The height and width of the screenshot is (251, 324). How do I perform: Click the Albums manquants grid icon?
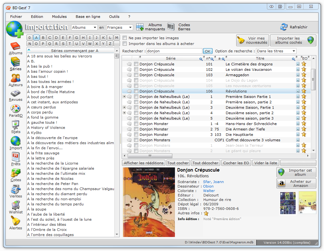pyautogui.click(x=140, y=27)
